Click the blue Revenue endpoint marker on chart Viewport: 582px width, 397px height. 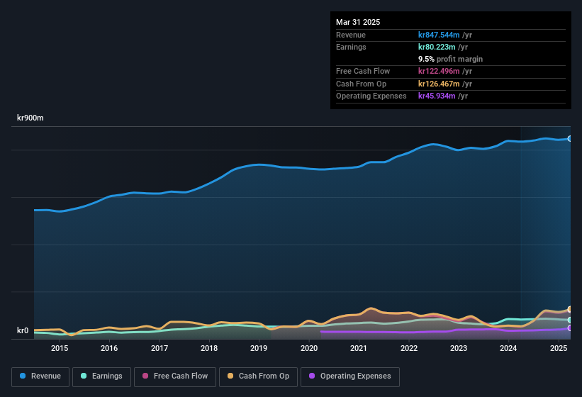coord(569,139)
